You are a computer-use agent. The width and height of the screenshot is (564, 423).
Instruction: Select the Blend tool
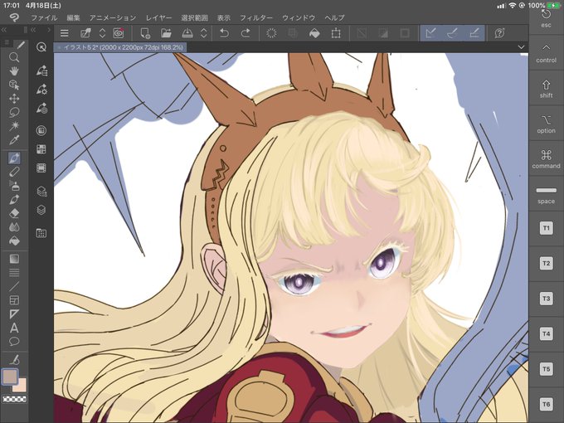coord(14,227)
